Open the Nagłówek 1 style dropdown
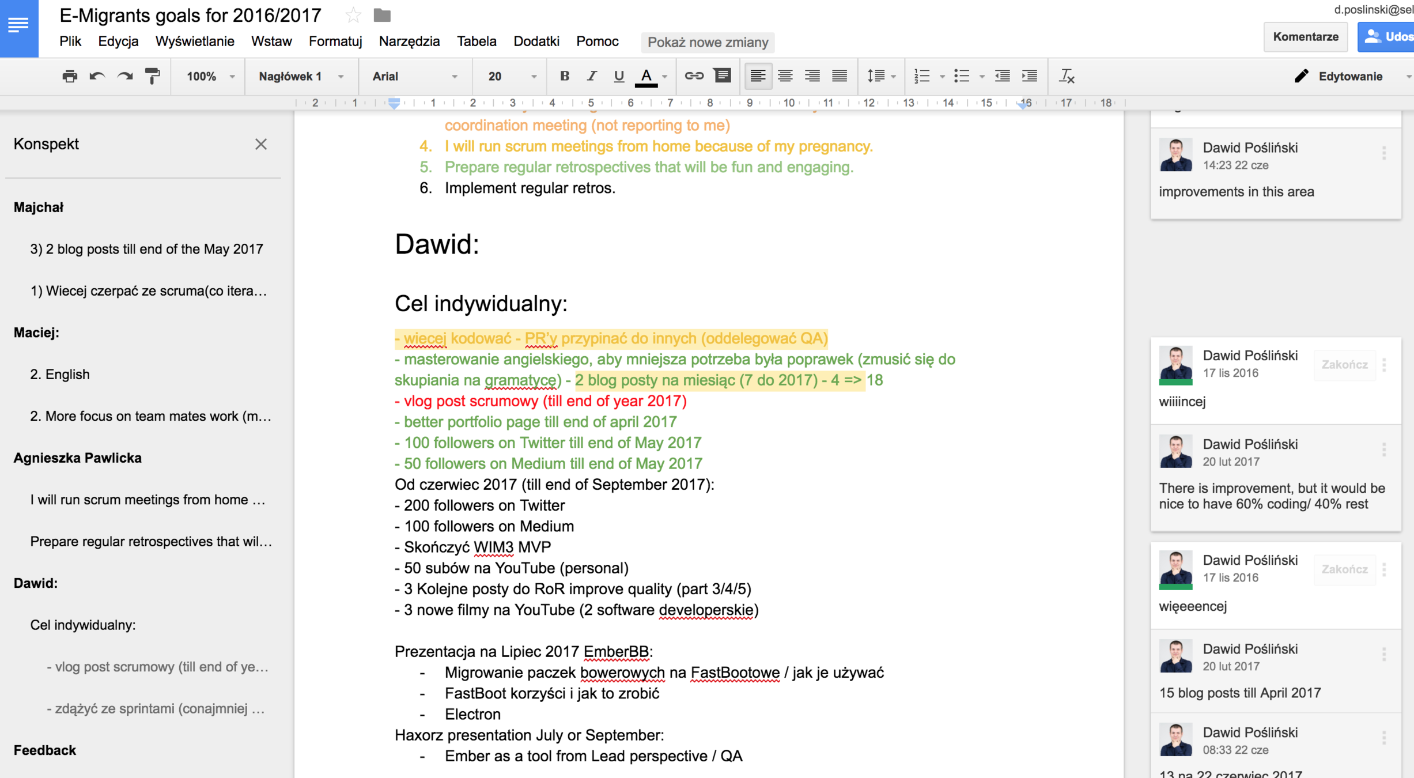Viewport: 1414px width, 778px height. (301, 76)
